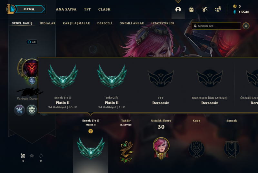Go to ANA SAYFA
Screen dimensions: 258x173
66,9
